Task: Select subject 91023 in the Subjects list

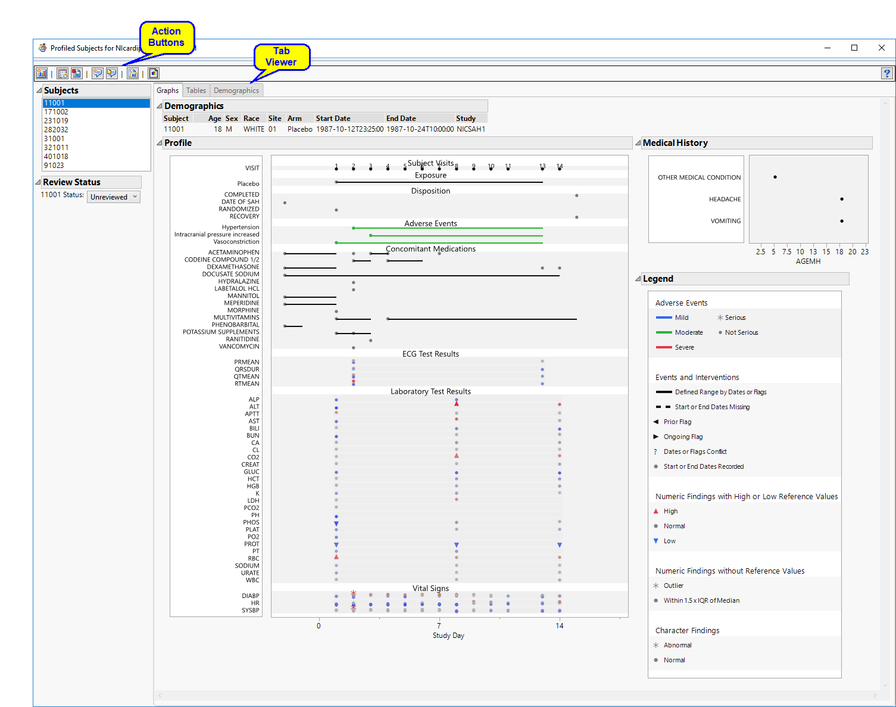Action: pyautogui.click(x=54, y=166)
